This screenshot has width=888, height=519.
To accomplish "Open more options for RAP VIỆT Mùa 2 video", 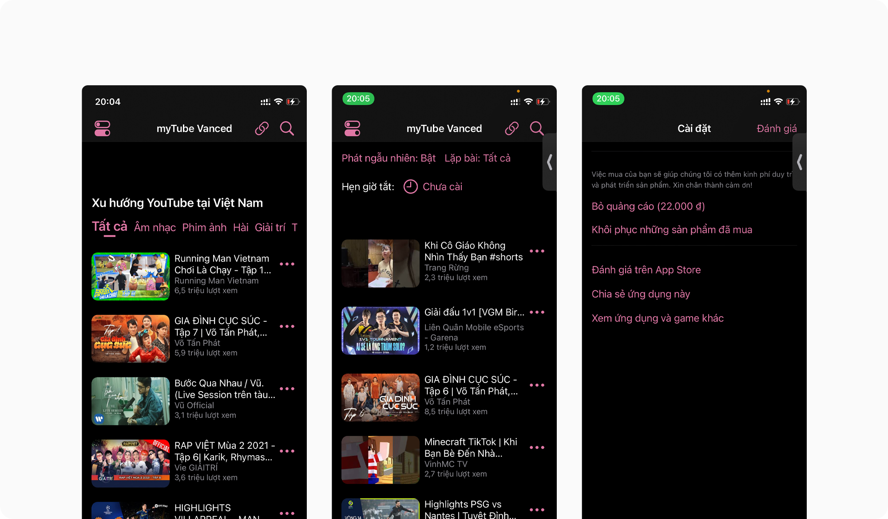I will (x=287, y=451).
